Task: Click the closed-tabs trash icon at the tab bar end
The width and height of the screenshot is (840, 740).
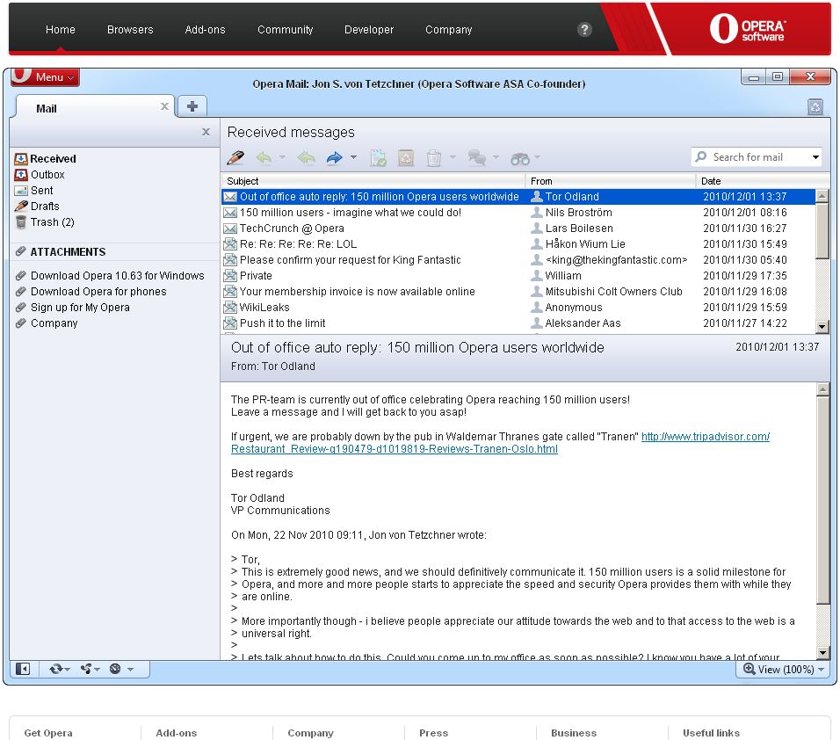Action: (x=815, y=107)
